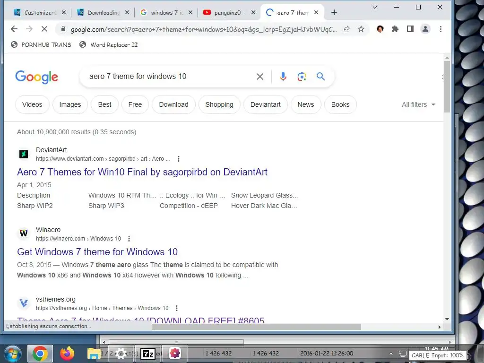Viewport: 484px width, 363px height.
Task: Clear the Google search box
Action: pos(260,77)
